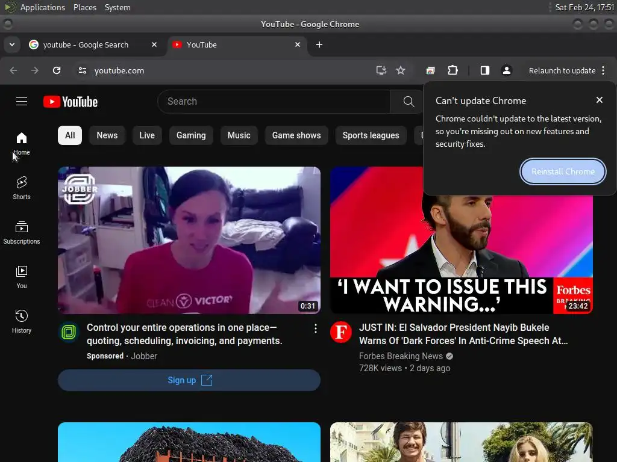Open the Places menu
The image size is (617, 462).
click(x=84, y=7)
